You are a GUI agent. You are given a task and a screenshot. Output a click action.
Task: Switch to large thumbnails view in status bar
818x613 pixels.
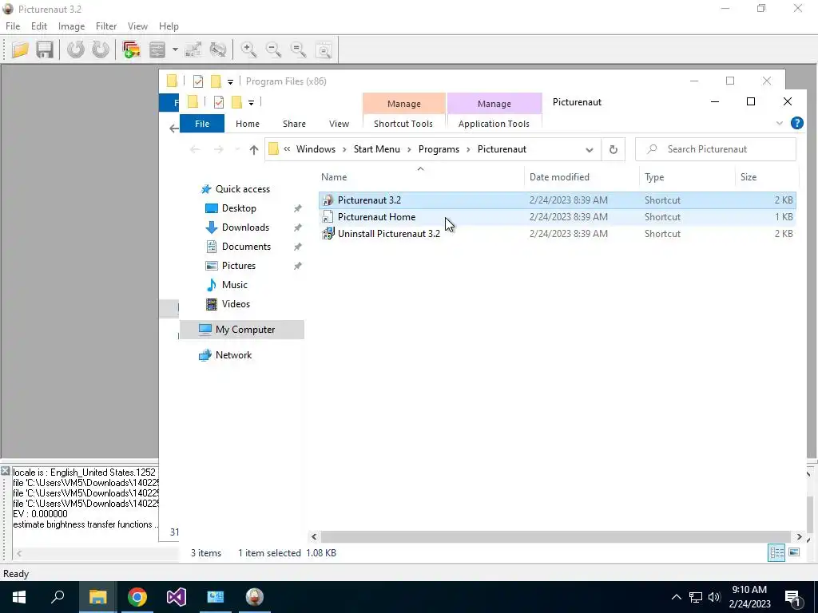point(794,552)
